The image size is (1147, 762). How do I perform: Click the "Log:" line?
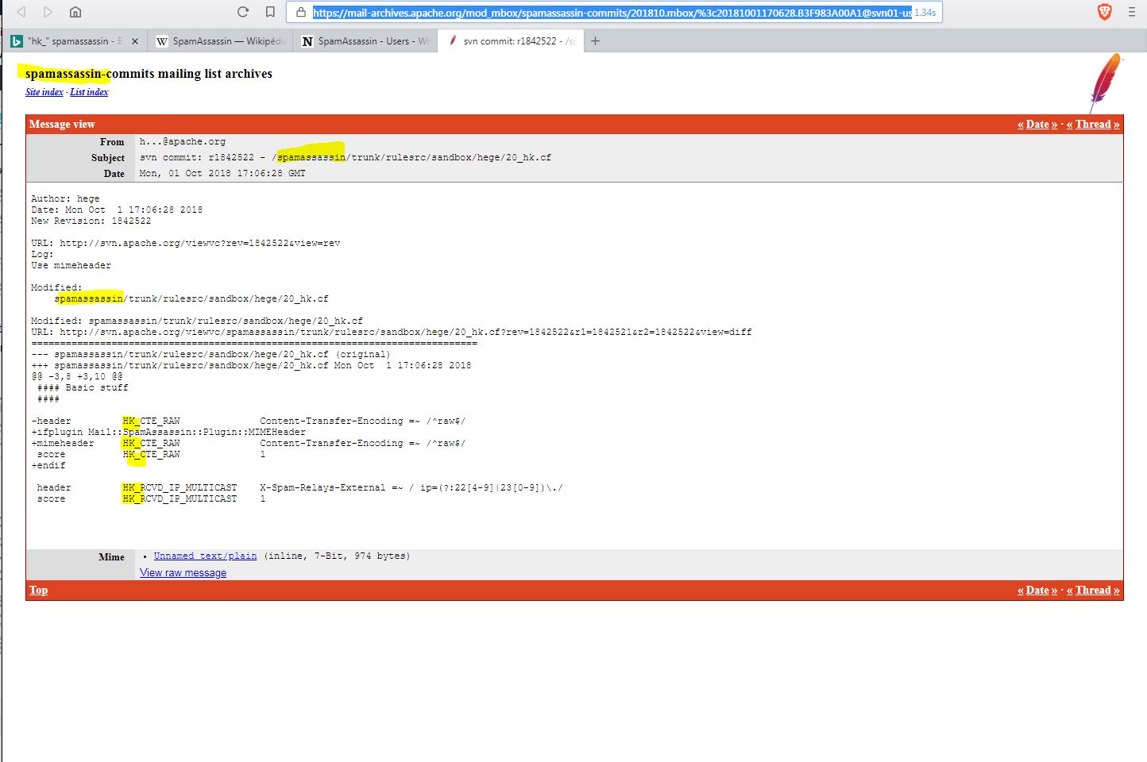click(x=42, y=255)
